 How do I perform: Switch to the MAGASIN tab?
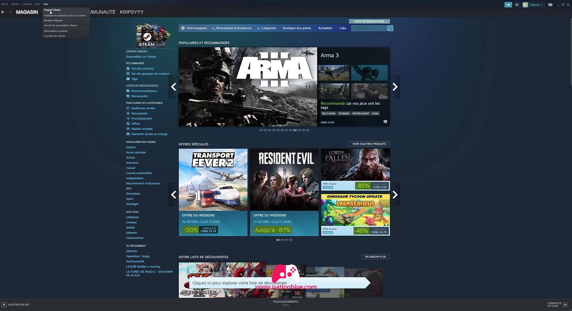coord(27,12)
